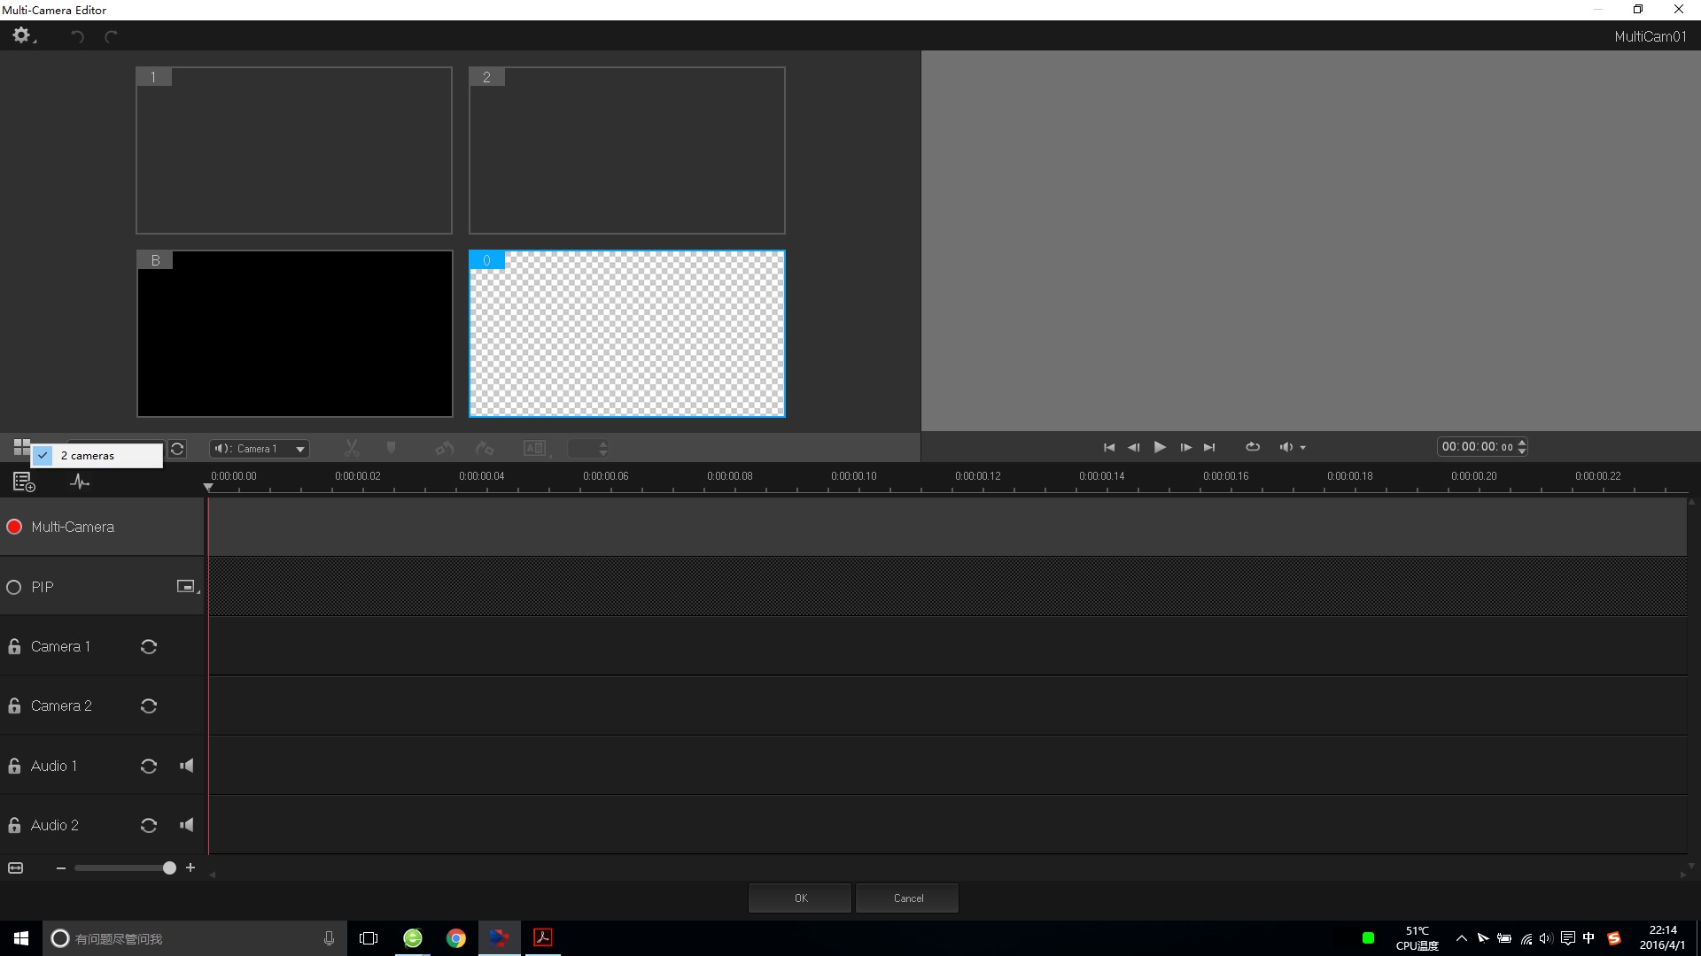1701x956 pixels.
Task: Toggle loop playback
Action: coord(1253,447)
